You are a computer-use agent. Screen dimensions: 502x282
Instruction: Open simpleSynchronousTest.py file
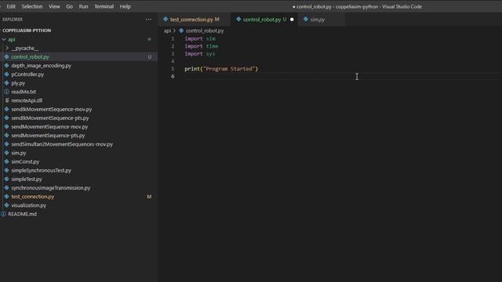[41, 171]
